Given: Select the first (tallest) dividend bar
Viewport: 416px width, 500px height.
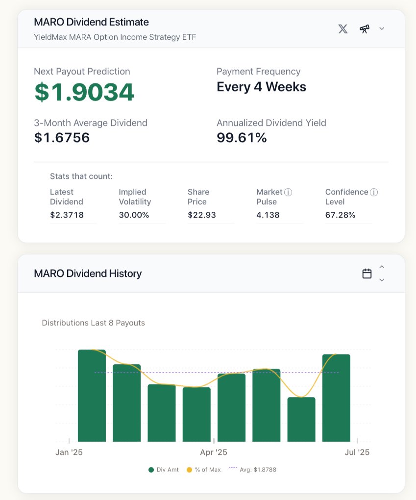Looking at the screenshot, I should (x=92, y=396).
